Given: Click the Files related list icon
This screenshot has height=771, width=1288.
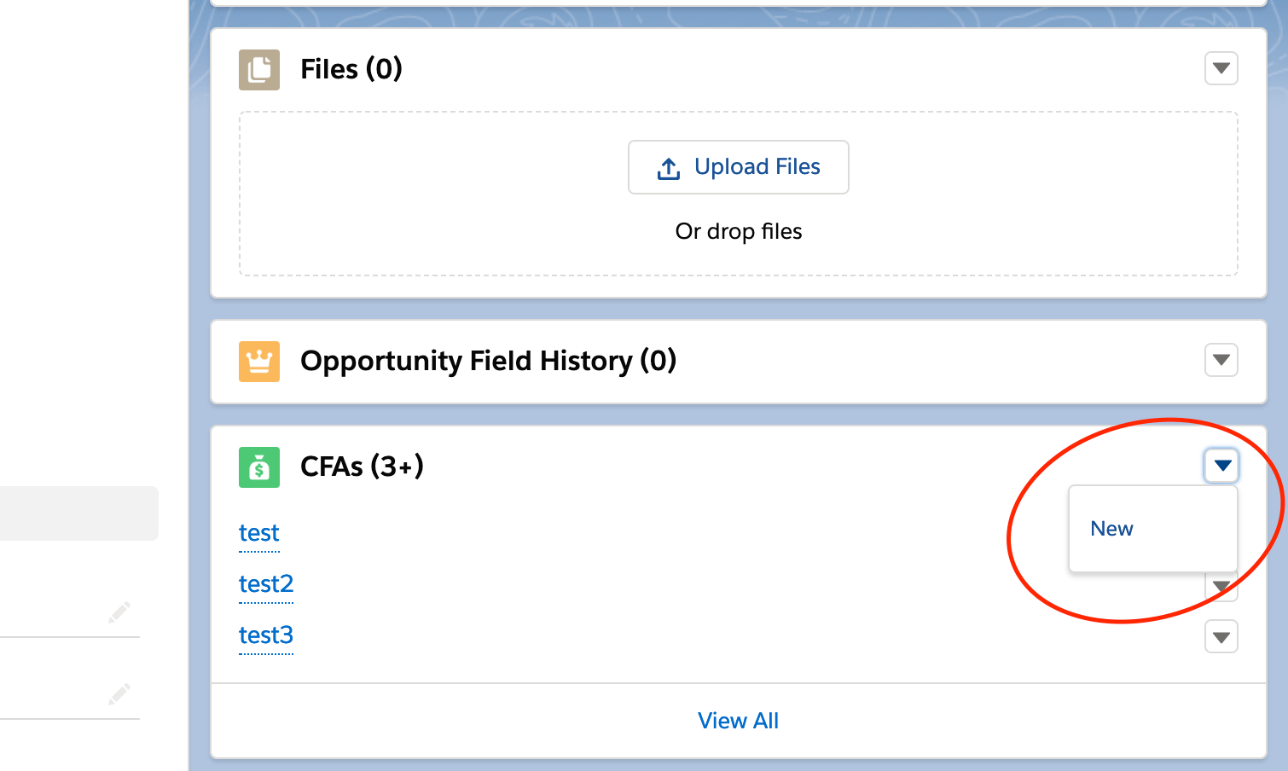Looking at the screenshot, I should [259, 70].
